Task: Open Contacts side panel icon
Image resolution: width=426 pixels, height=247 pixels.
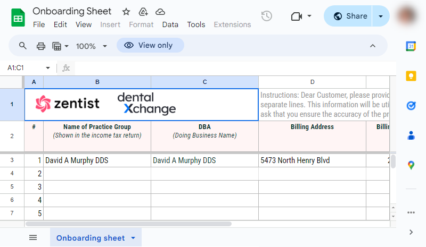Action: [411, 135]
